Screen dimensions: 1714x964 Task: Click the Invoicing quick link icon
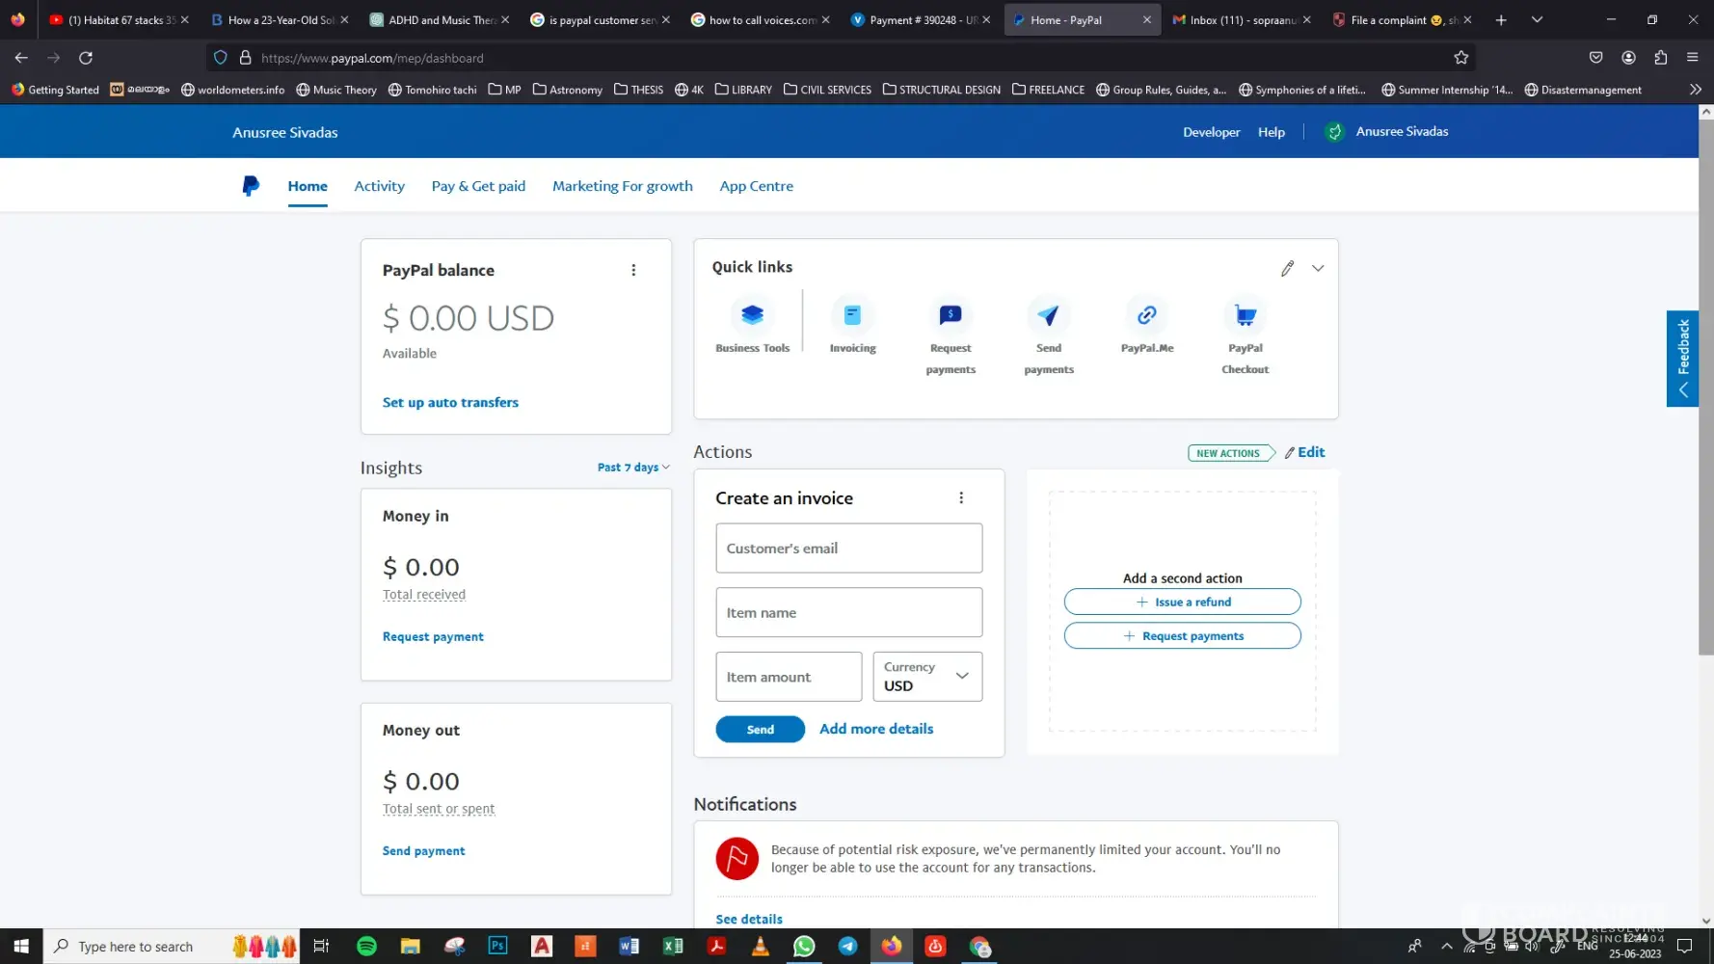(x=852, y=315)
